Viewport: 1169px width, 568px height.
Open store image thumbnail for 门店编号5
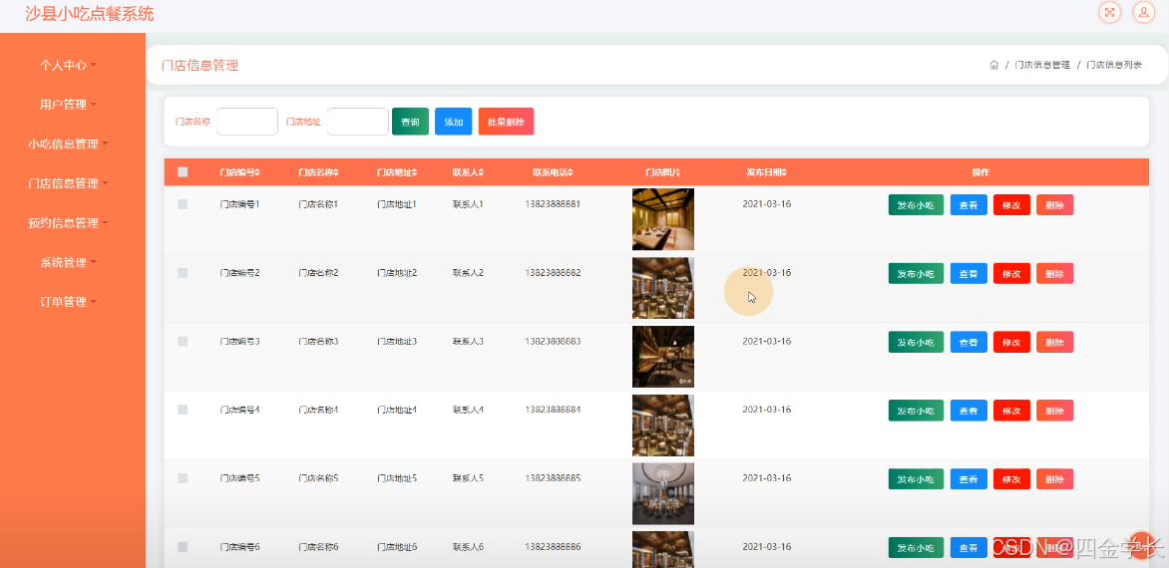pos(662,493)
